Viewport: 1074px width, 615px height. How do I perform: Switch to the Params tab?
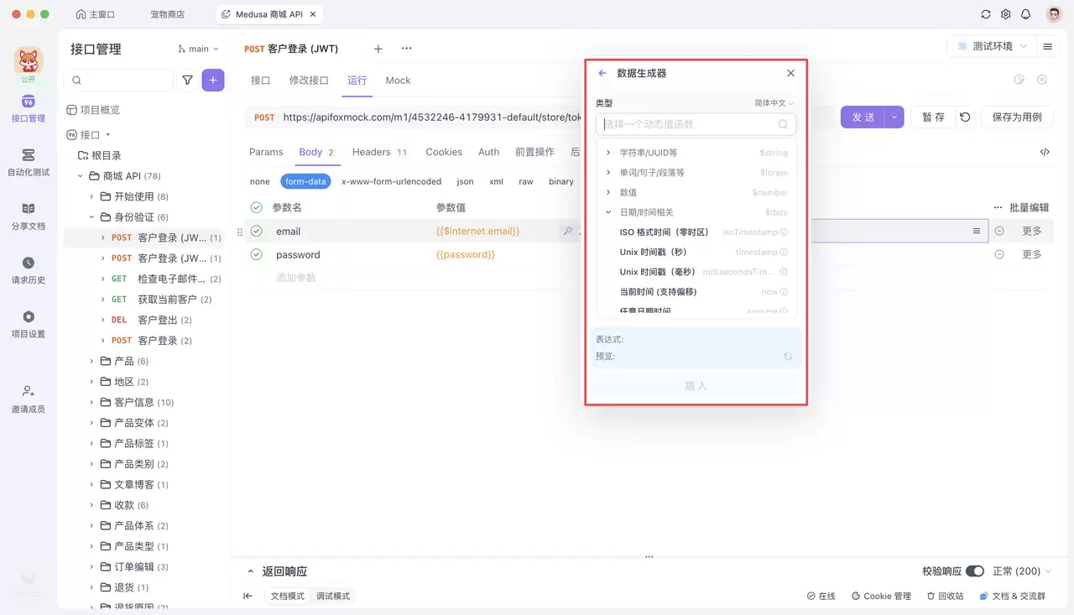tap(266, 152)
